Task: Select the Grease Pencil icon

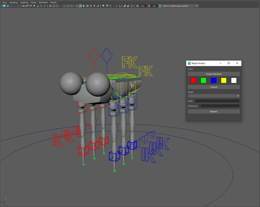Action: click(45, 6)
